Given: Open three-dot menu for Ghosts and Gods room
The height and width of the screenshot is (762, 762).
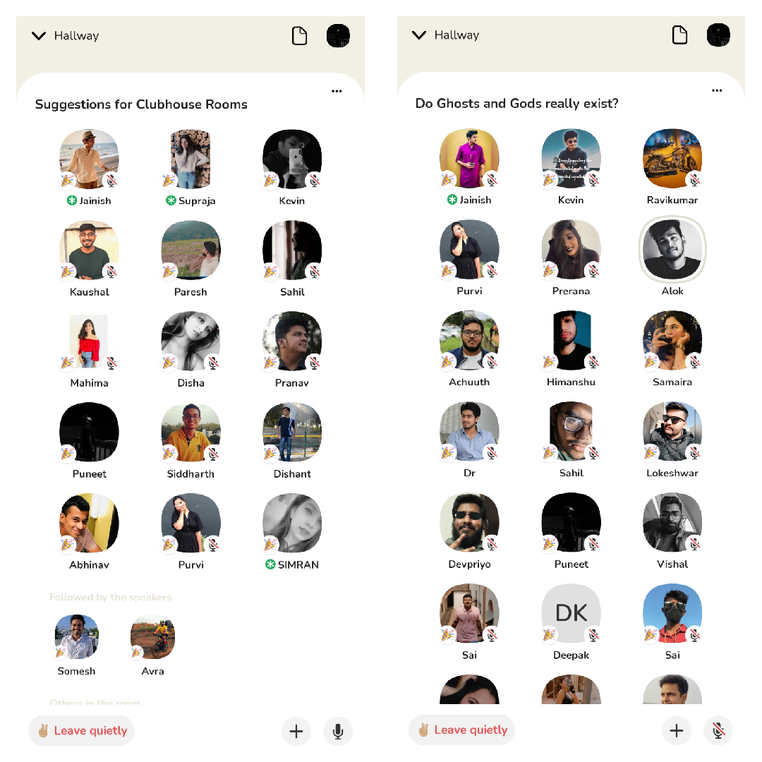Looking at the screenshot, I should click(x=717, y=90).
